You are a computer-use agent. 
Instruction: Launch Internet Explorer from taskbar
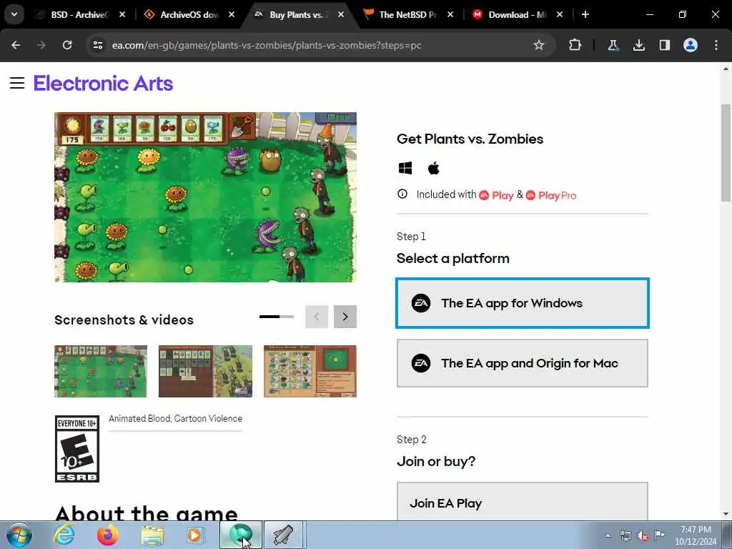click(64, 535)
